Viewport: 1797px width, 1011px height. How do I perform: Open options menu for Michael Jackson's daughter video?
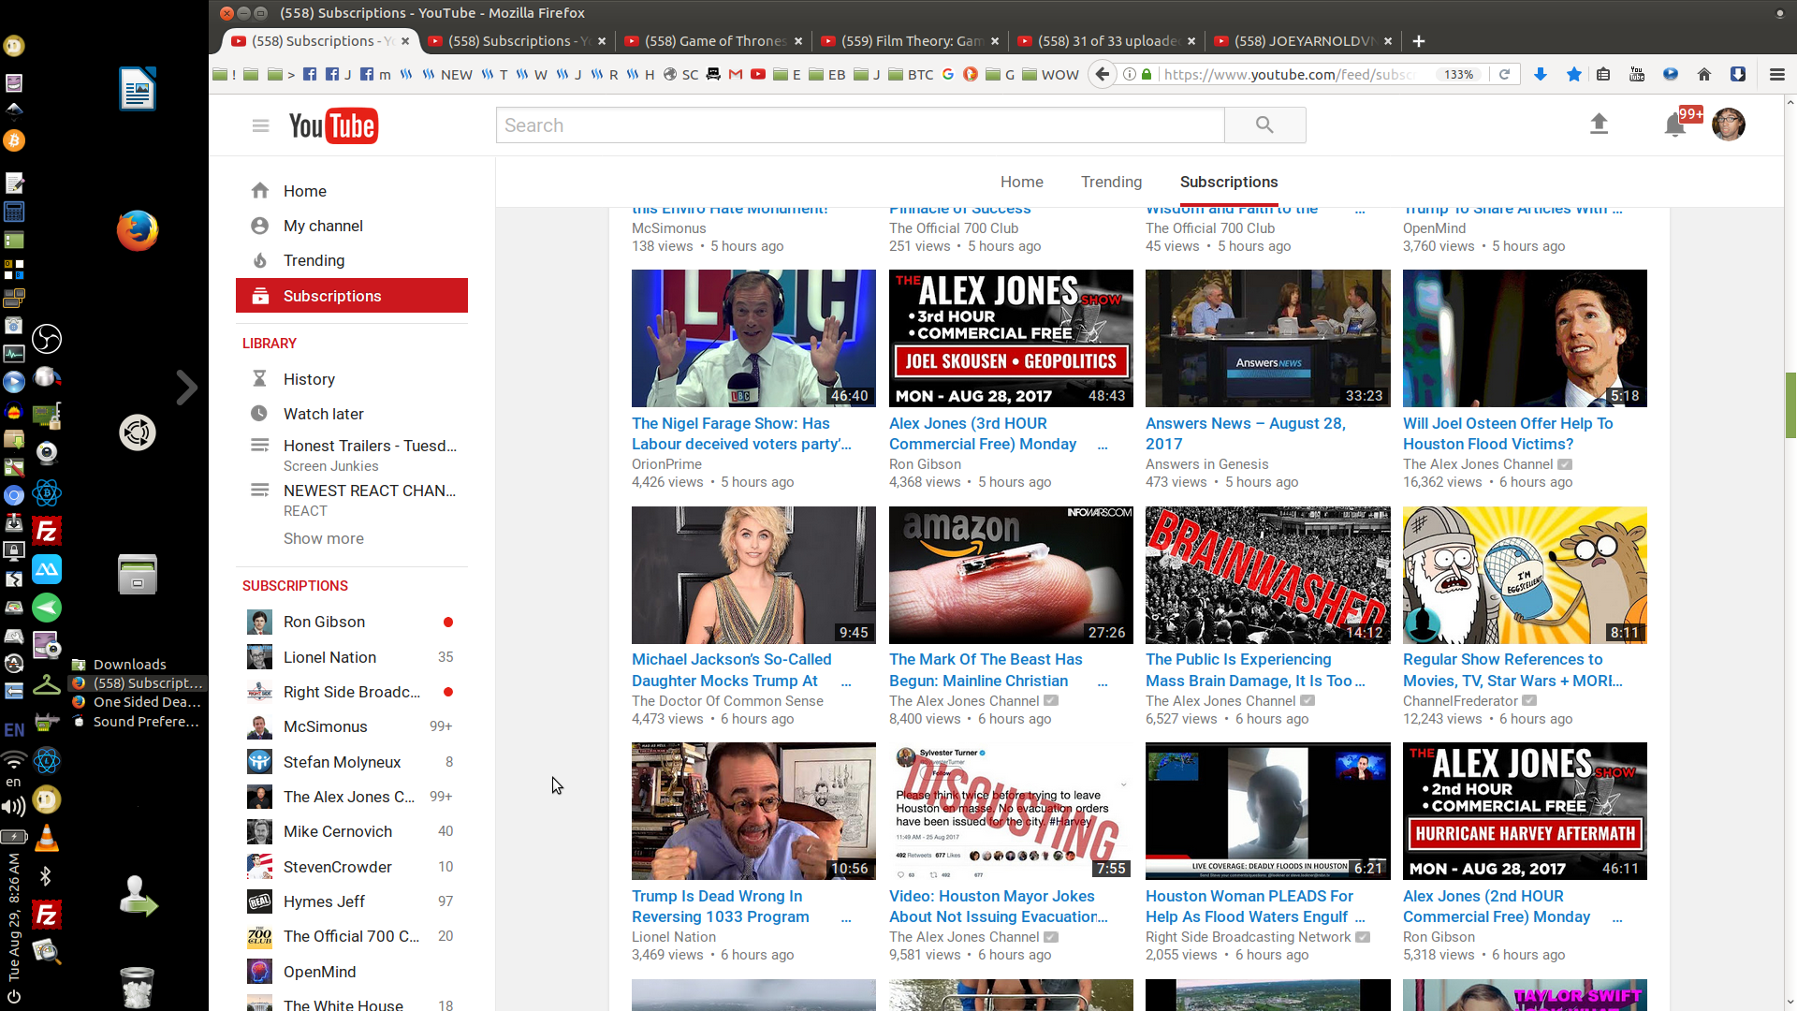(846, 682)
